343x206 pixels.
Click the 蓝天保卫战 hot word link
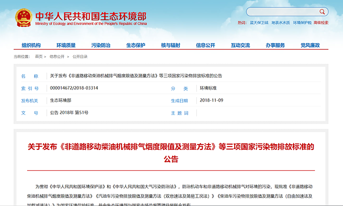coord(259,23)
